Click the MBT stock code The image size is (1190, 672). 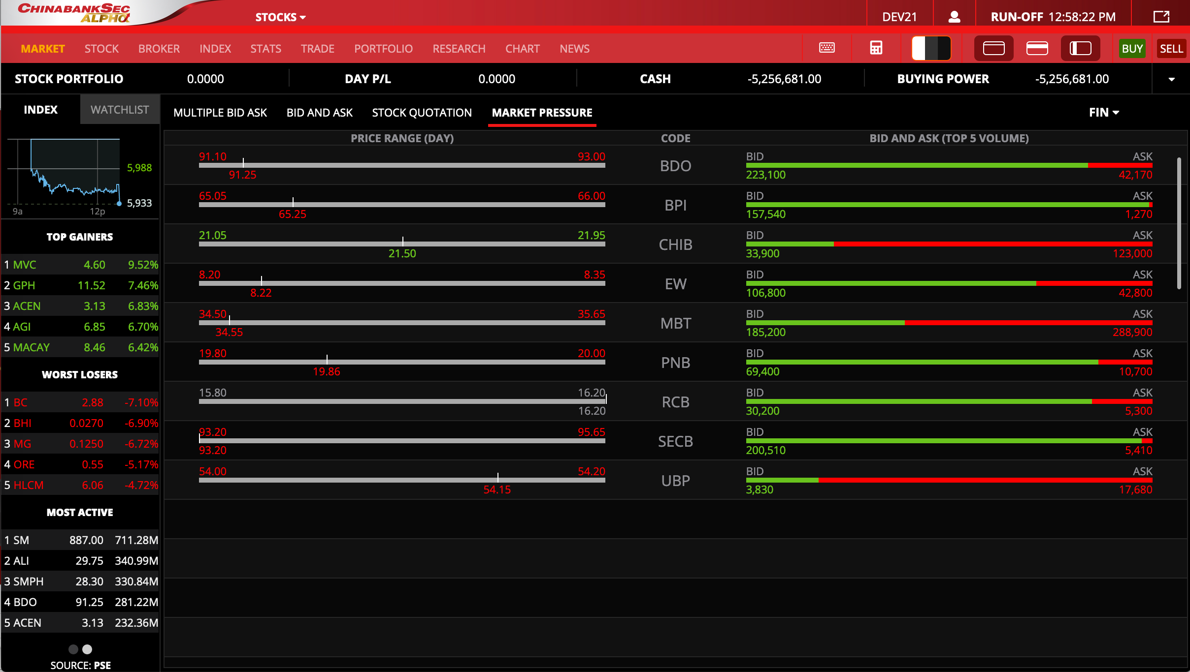coord(675,323)
